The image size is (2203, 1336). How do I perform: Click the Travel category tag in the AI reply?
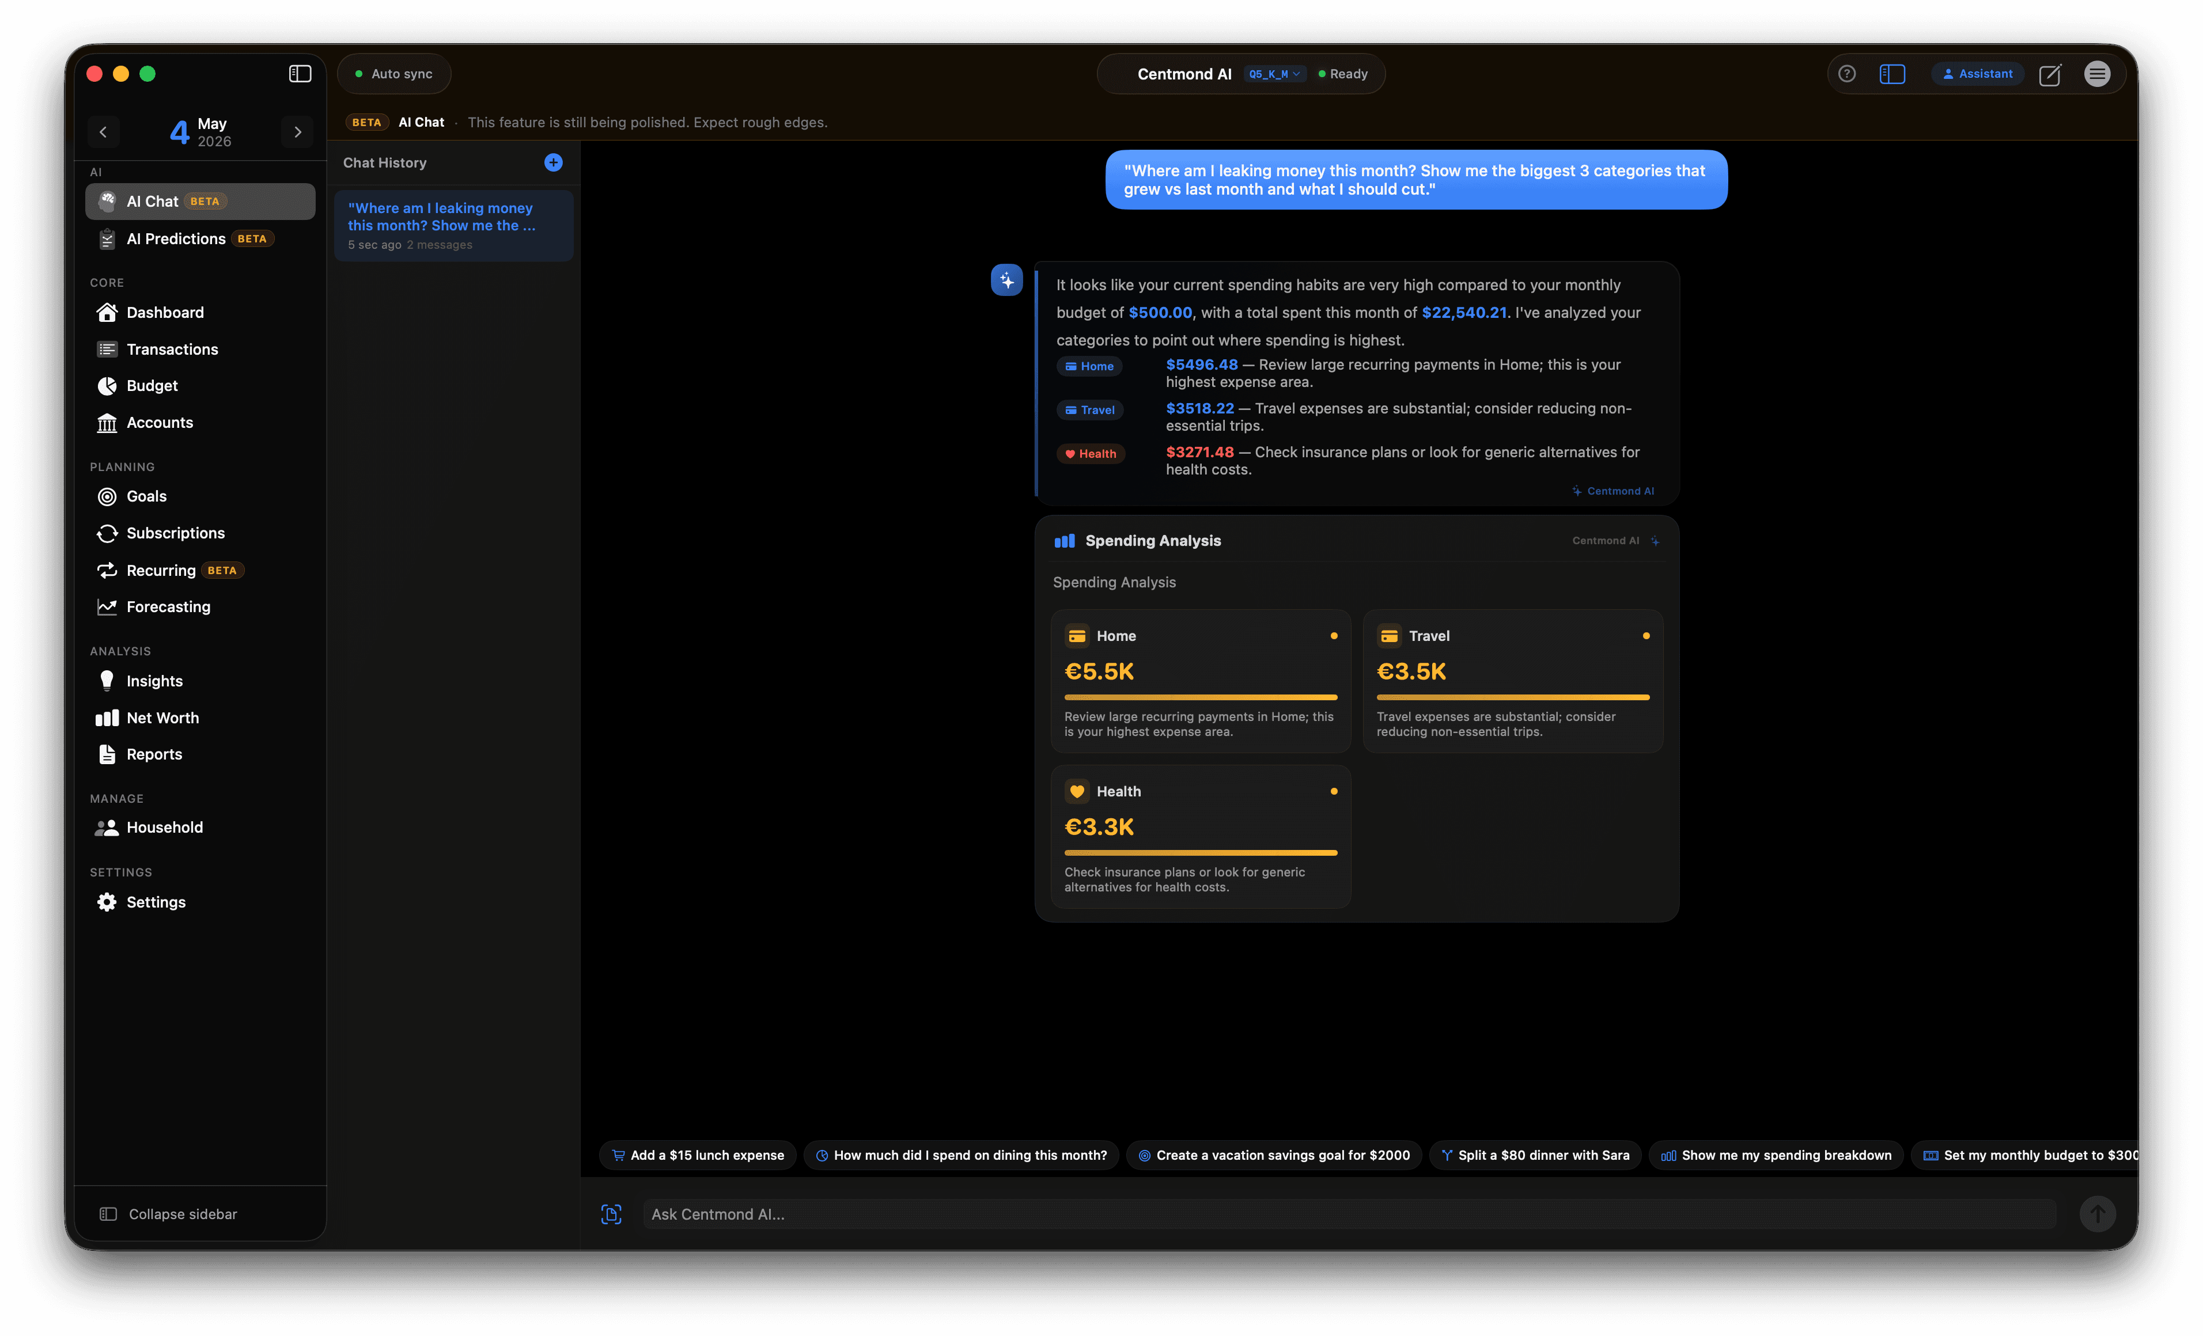1090,409
